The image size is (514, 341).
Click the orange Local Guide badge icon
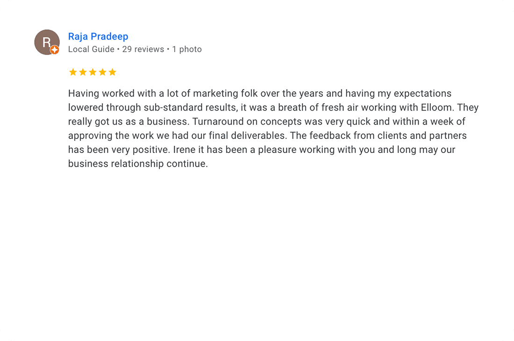[x=55, y=50]
